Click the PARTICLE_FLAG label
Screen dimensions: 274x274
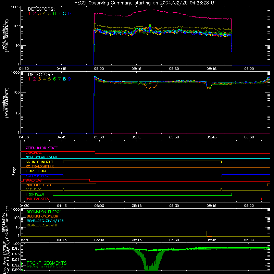38,185
